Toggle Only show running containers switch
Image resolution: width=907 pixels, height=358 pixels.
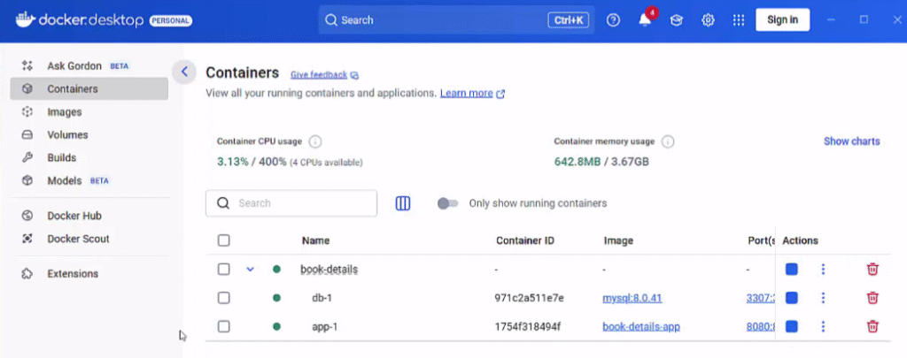point(447,203)
